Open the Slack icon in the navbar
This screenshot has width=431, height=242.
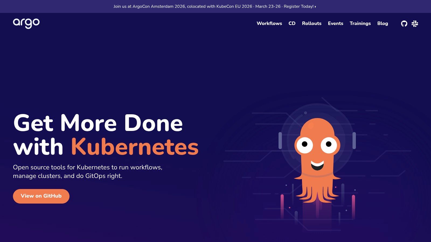click(415, 24)
